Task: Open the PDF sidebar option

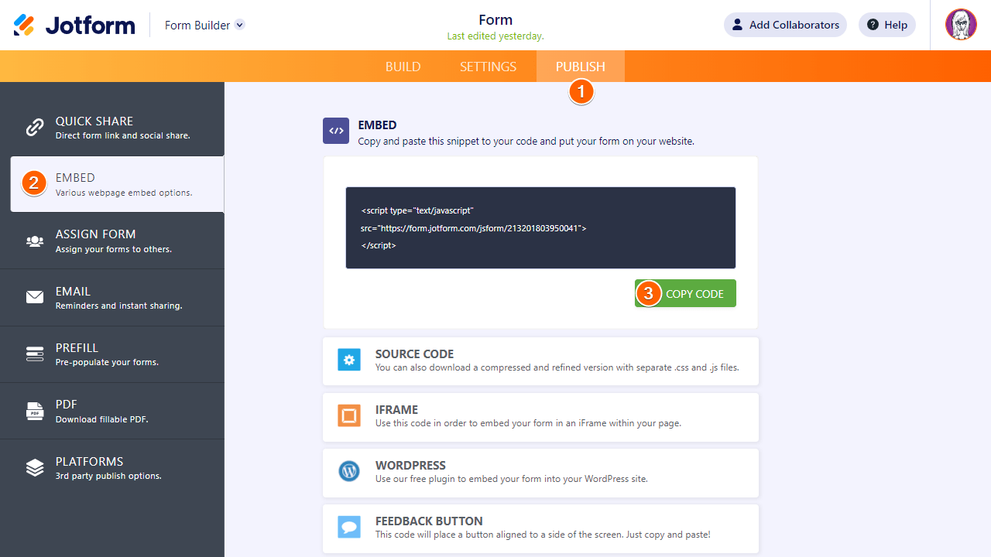Action: (x=112, y=411)
